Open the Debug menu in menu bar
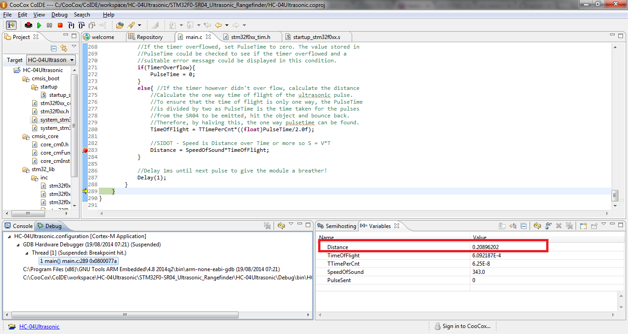The height and width of the screenshot is (334, 628). point(59,15)
